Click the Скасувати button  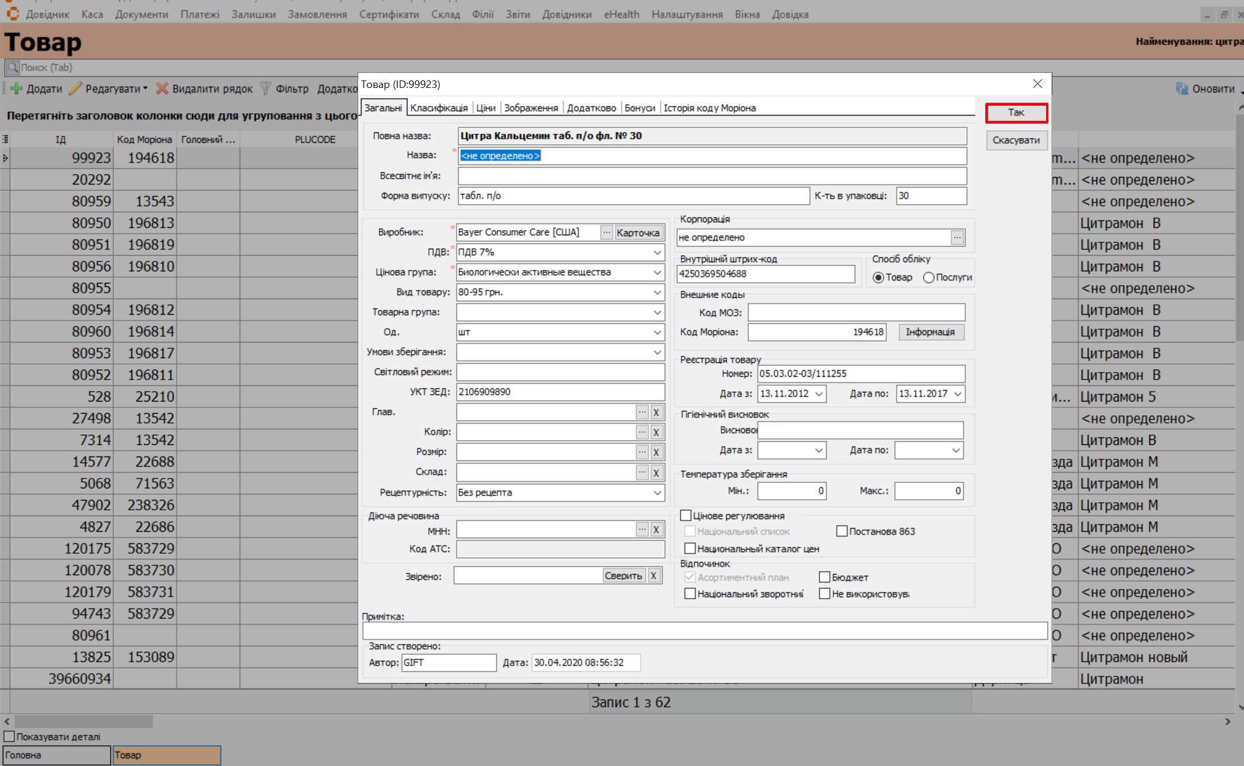[x=1016, y=140]
